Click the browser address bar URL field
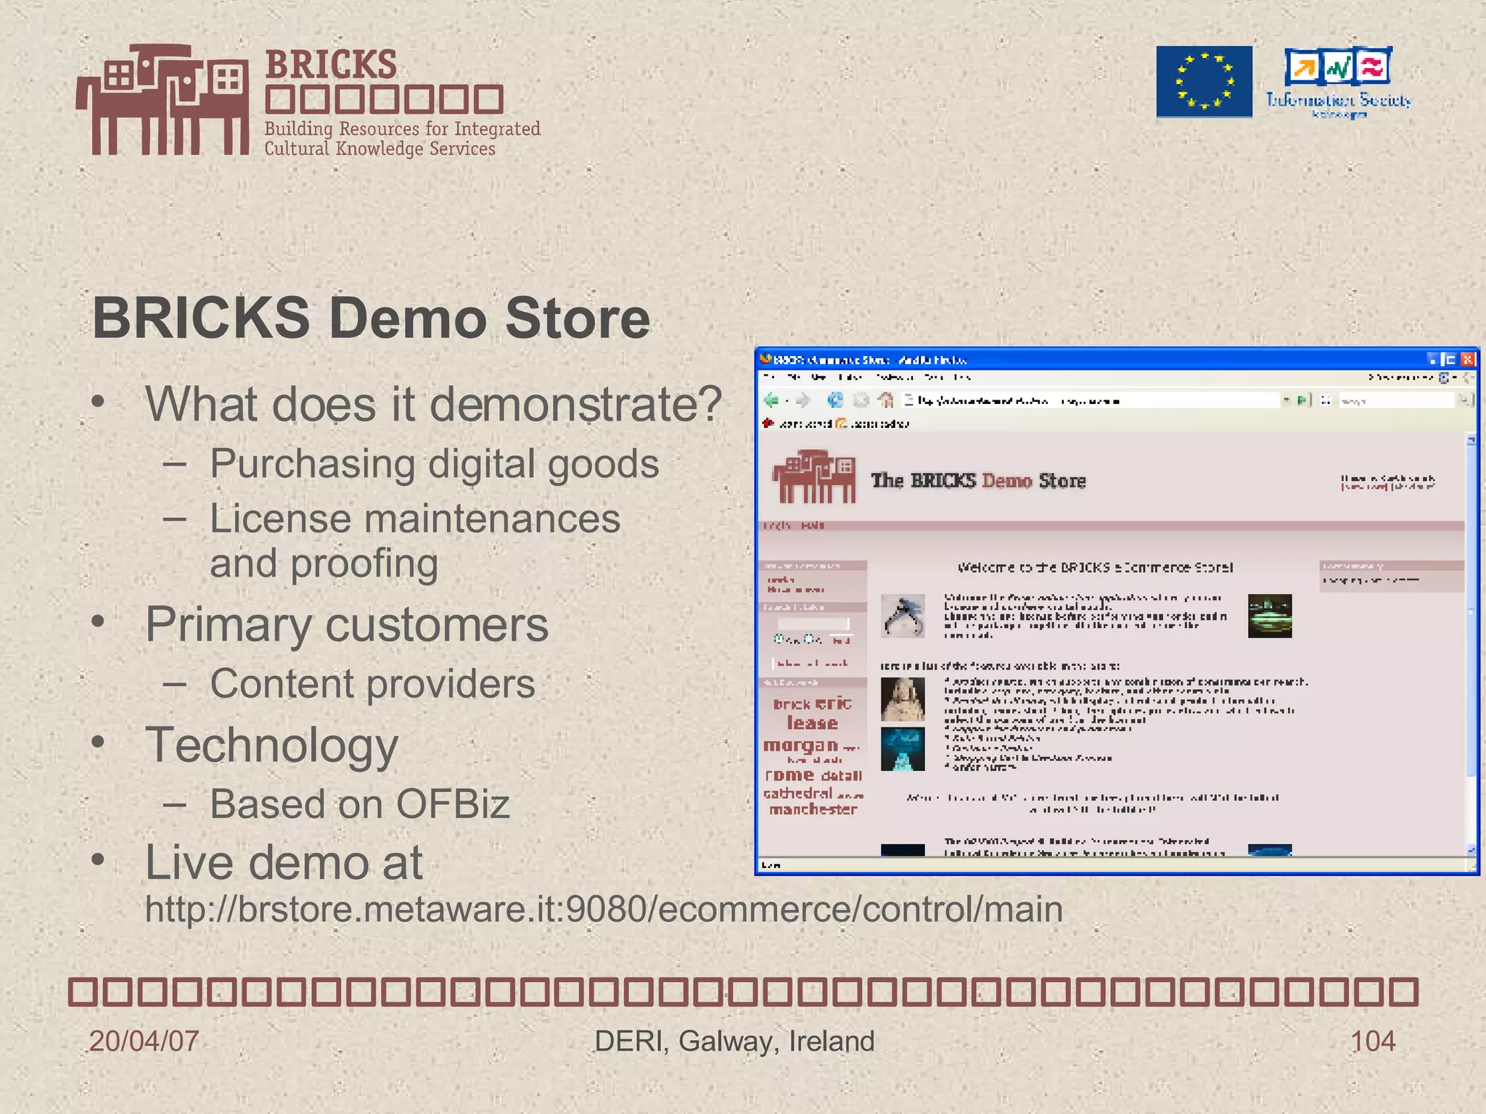Image resolution: width=1486 pixels, height=1114 pixels. pos(1091,400)
